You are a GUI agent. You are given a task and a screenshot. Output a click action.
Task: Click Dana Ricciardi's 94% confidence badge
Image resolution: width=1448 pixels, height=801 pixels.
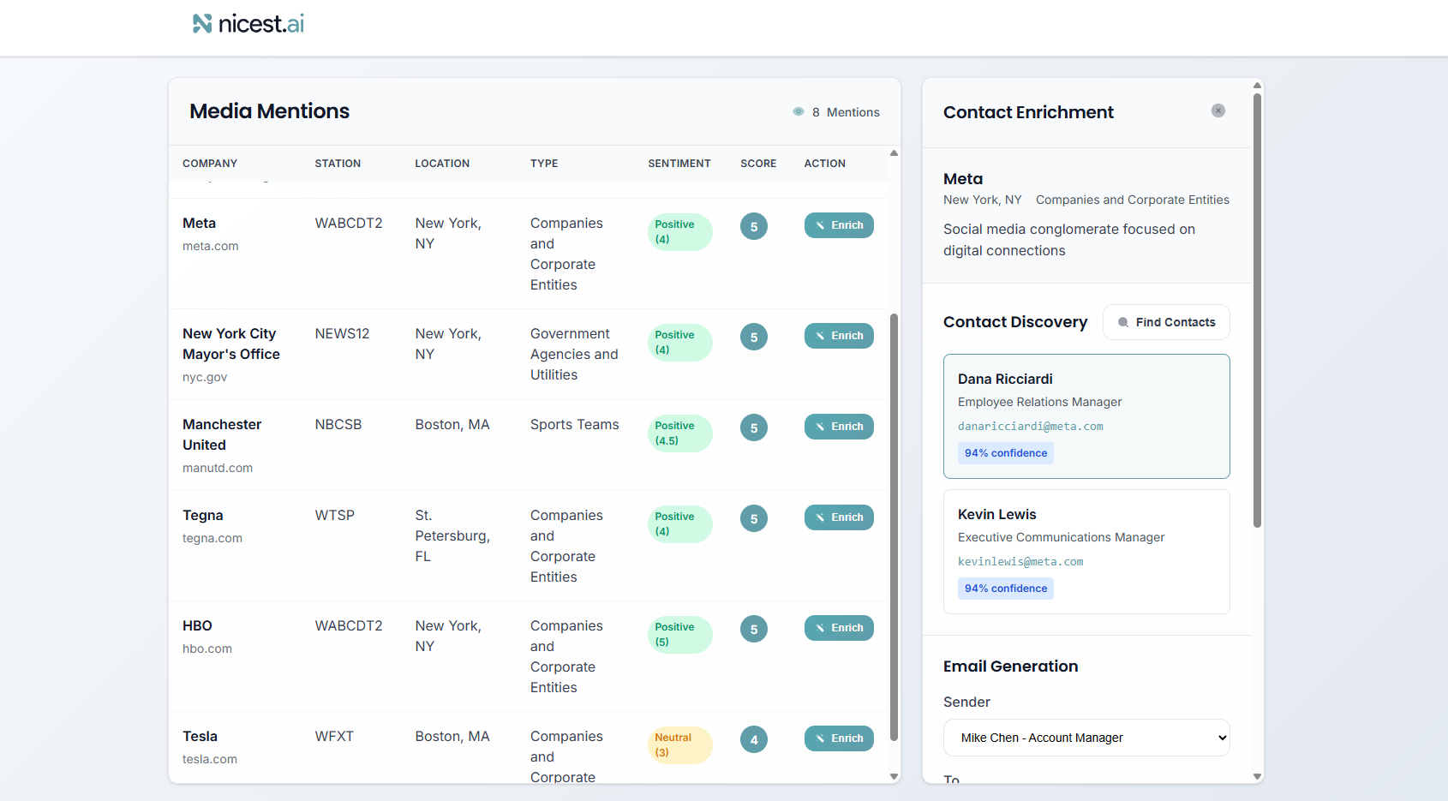(x=1006, y=453)
